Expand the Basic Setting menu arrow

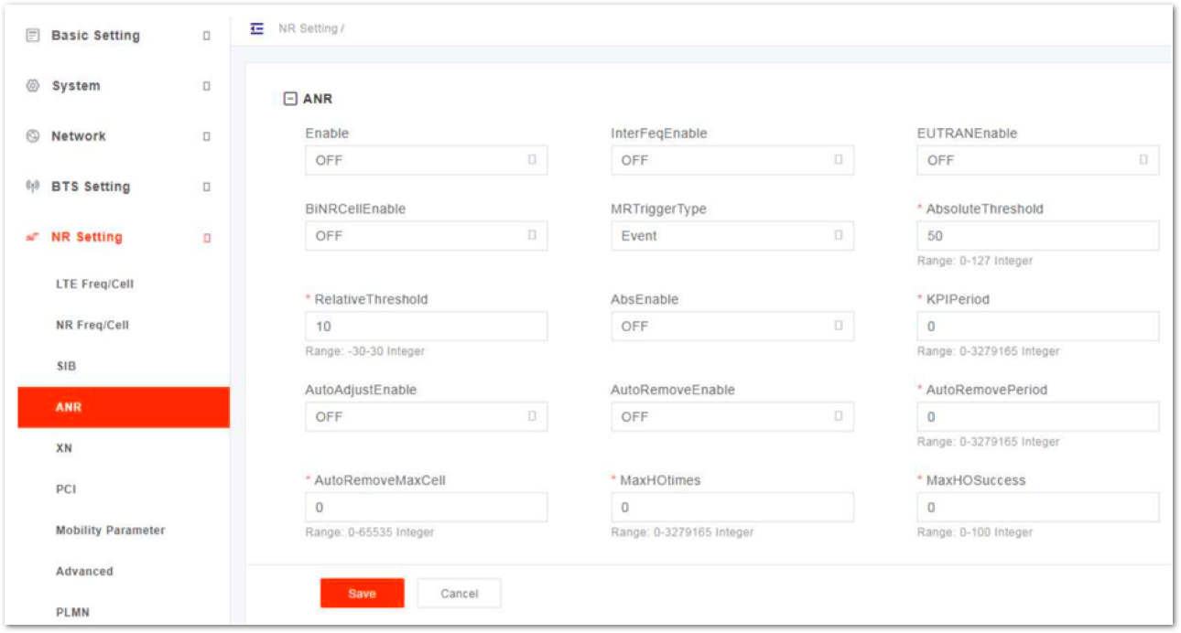207,36
